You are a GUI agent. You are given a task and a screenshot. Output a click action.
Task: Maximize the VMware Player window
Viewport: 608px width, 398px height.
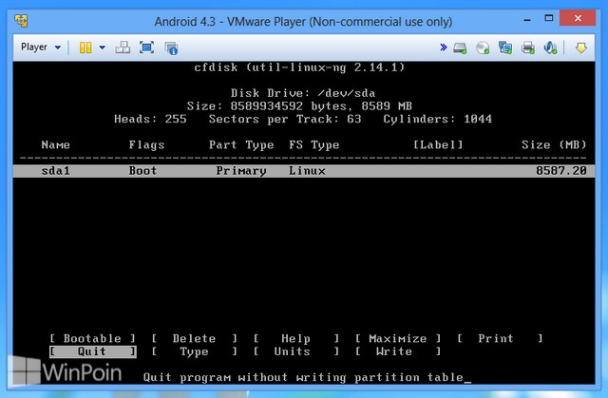[x=549, y=18]
